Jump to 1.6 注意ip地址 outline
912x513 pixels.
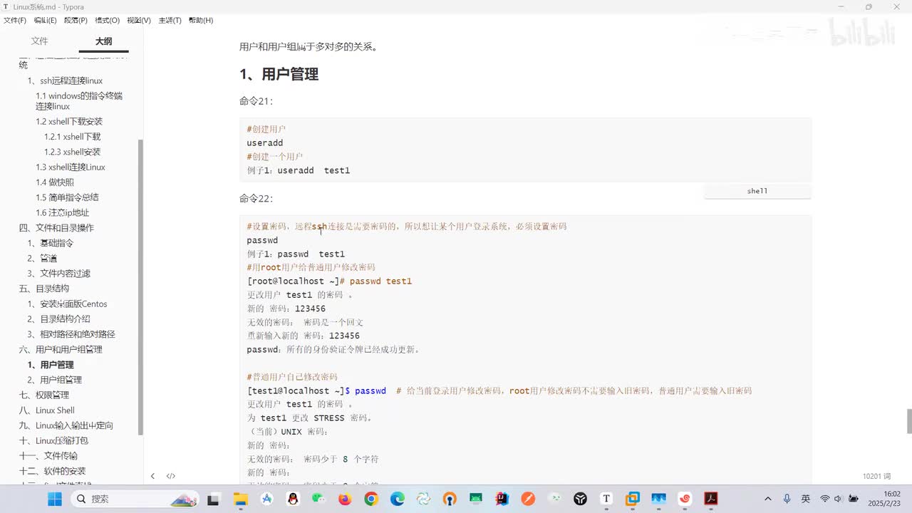(63, 212)
